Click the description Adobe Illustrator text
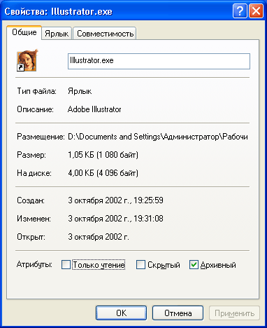 (94, 109)
